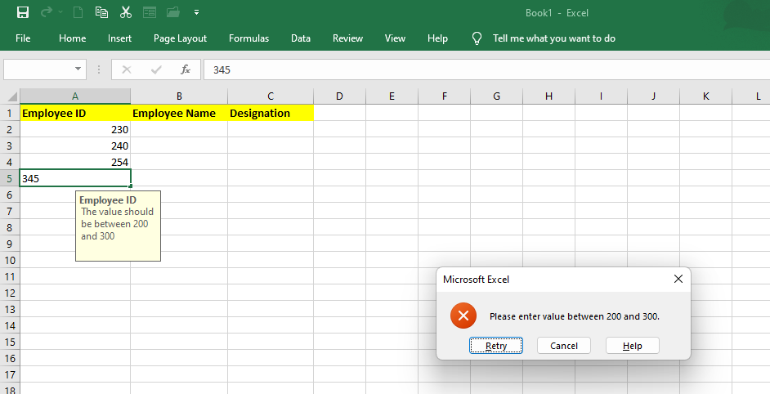Click the Form icon in quick access toolbar
This screenshot has height=394, width=770.
(149, 12)
